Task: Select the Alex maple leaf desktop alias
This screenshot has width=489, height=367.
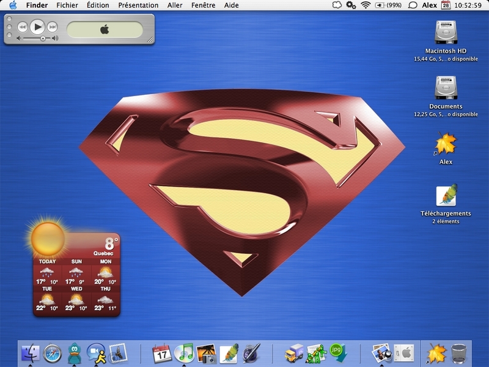Action: pyautogui.click(x=446, y=144)
